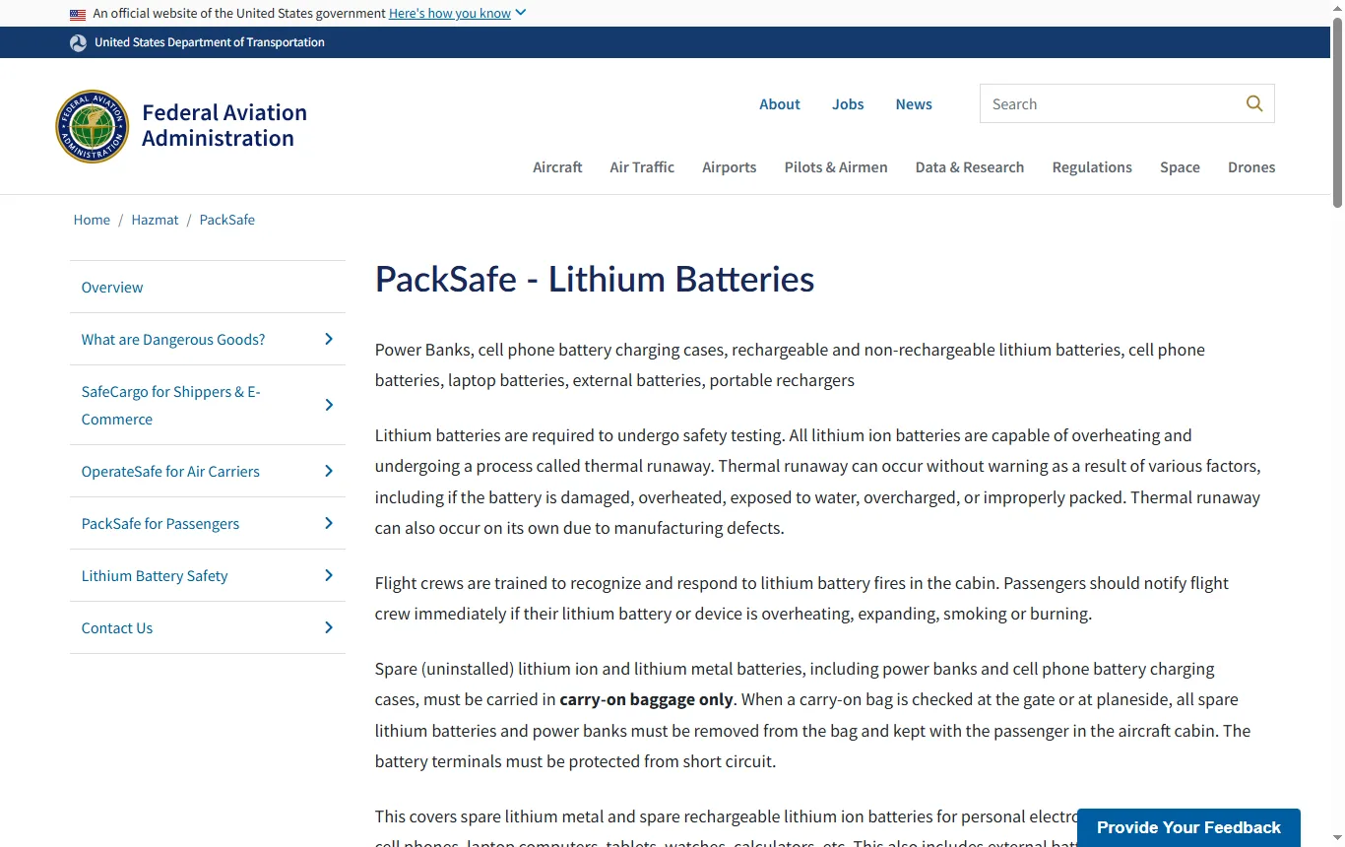
Task: Click United States Department of Transportation link
Action: pos(210,42)
